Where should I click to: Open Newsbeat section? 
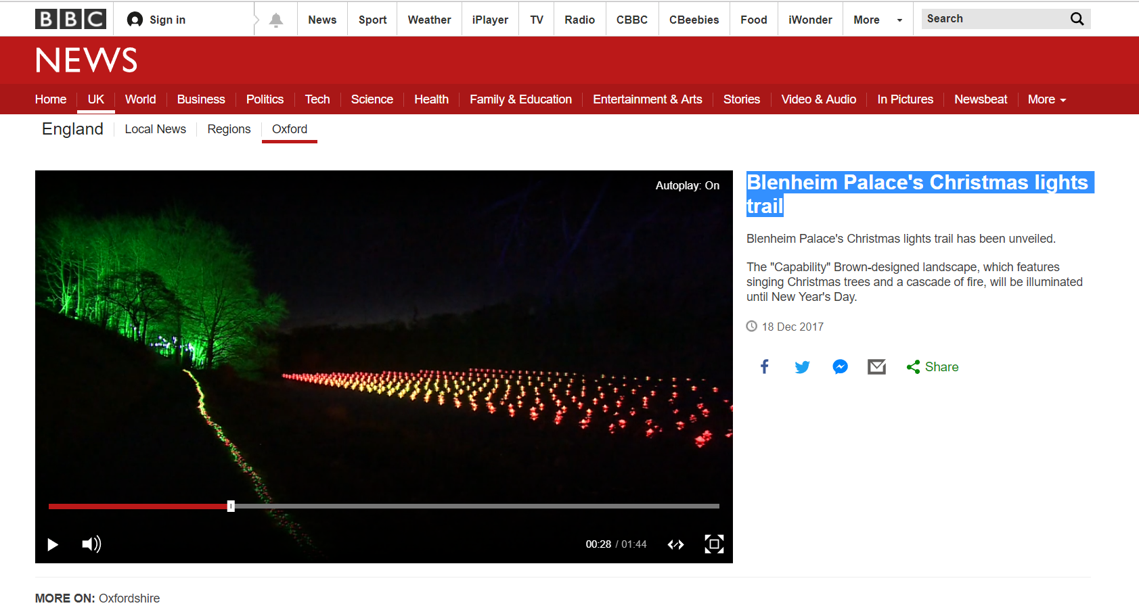(981, 99)
